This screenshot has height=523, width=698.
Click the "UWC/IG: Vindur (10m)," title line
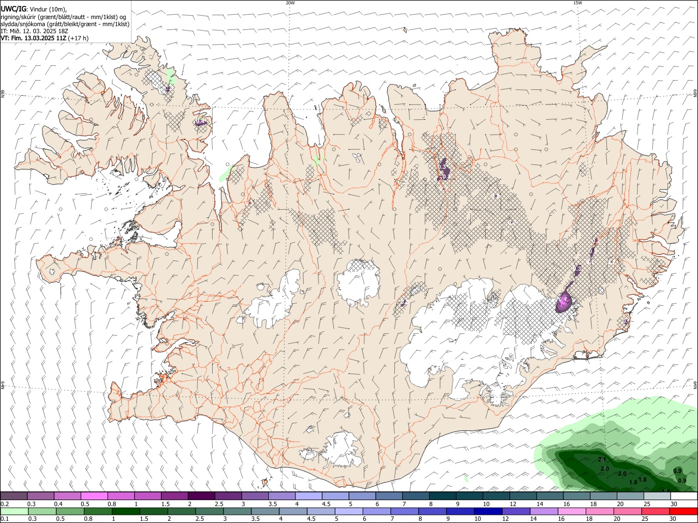coord(34,9)
